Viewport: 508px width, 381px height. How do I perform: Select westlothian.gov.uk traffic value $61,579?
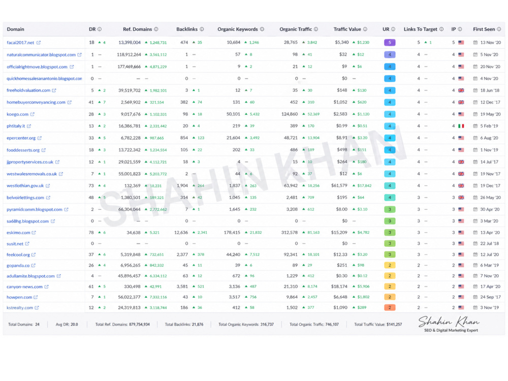tap(339, 185)
